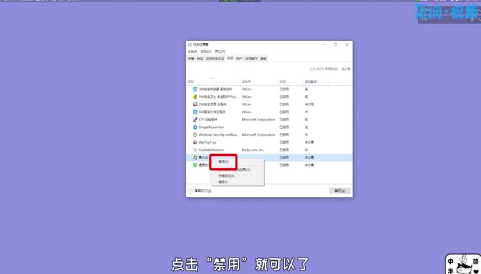Open the 文件 menu
The image size is (481, 274).
tap(192, 51)
